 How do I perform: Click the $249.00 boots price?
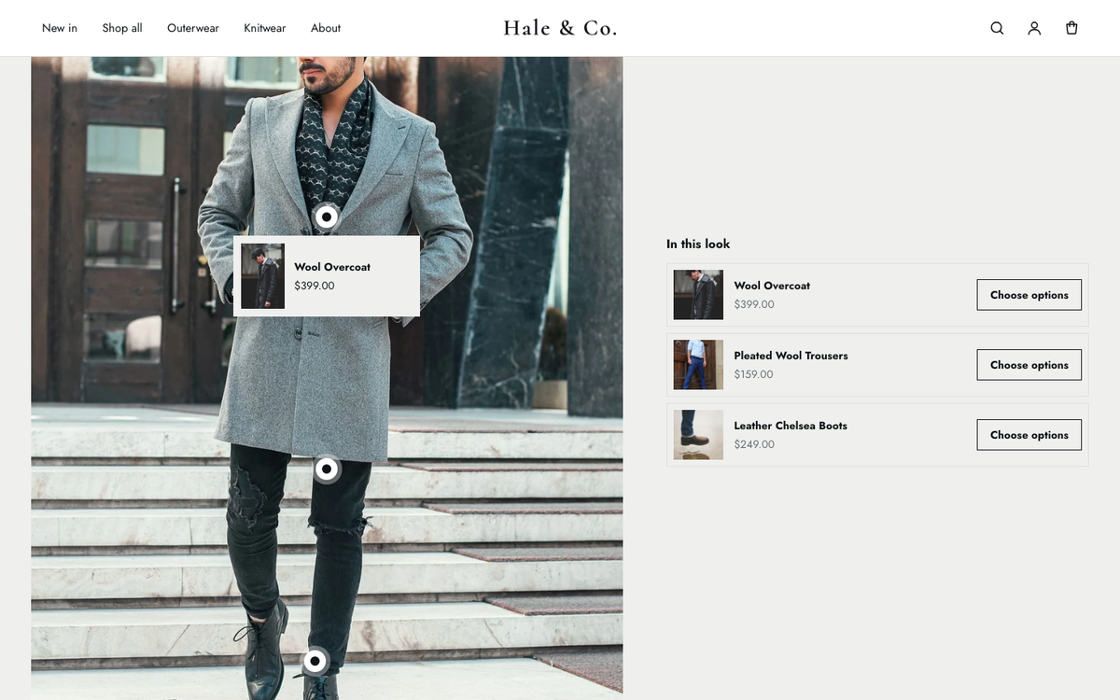tap(754, 444)
